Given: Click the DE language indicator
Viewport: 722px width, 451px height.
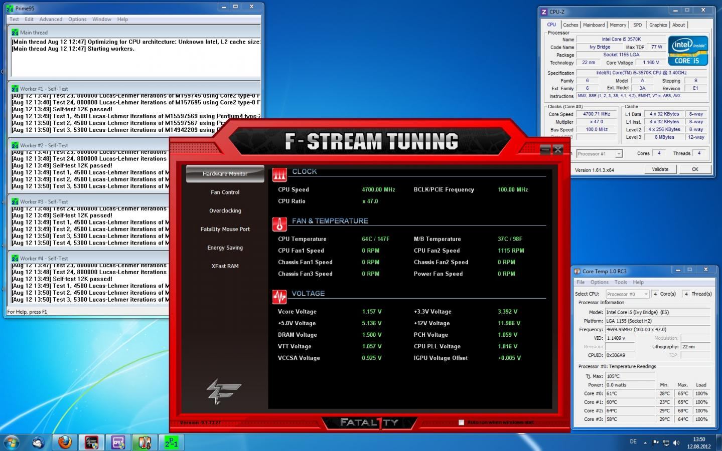Looking at the screenshot, I should (633, 442).
